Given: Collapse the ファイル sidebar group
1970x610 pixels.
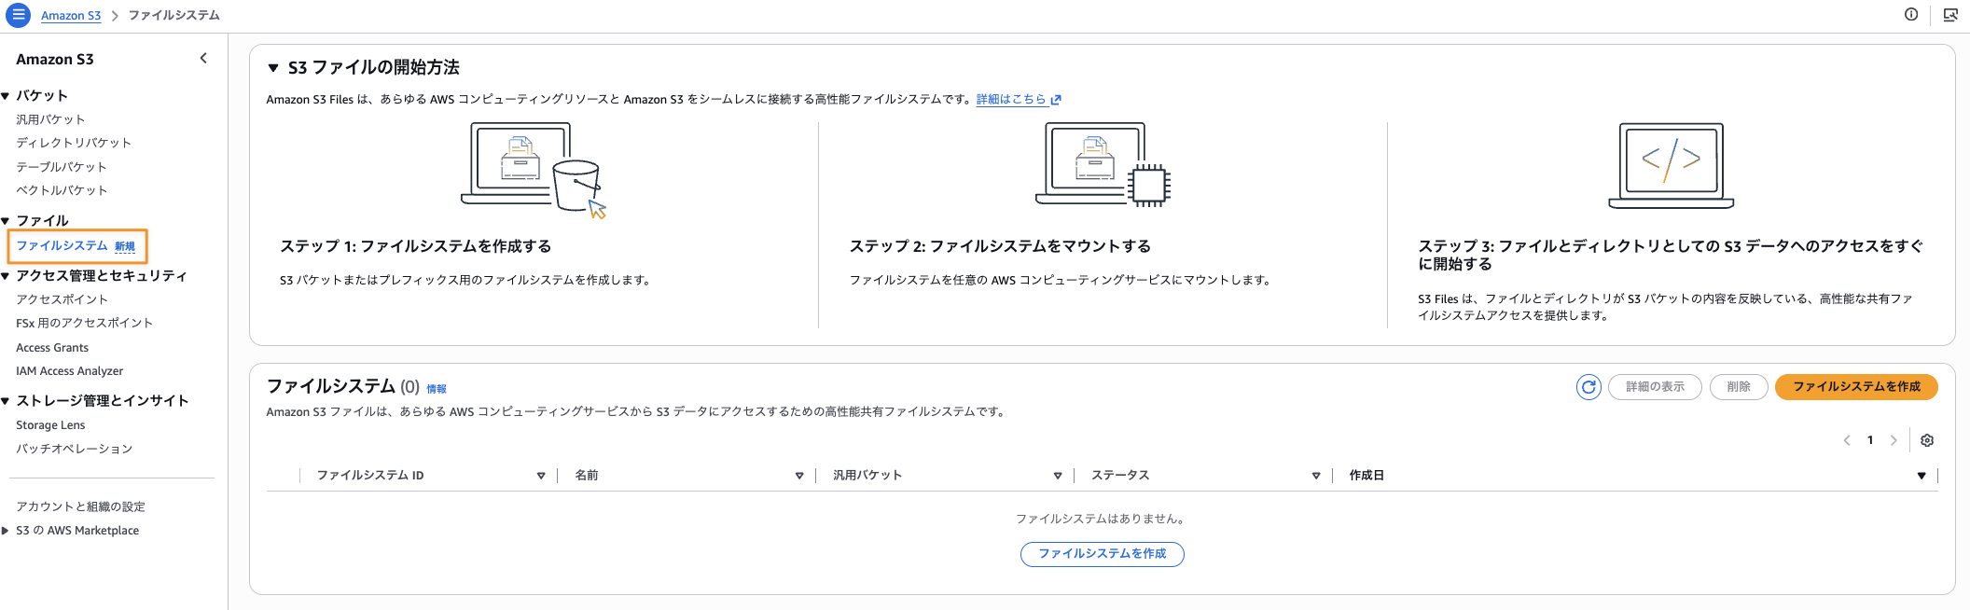Looking at the screenshot, I should point(6,221).
